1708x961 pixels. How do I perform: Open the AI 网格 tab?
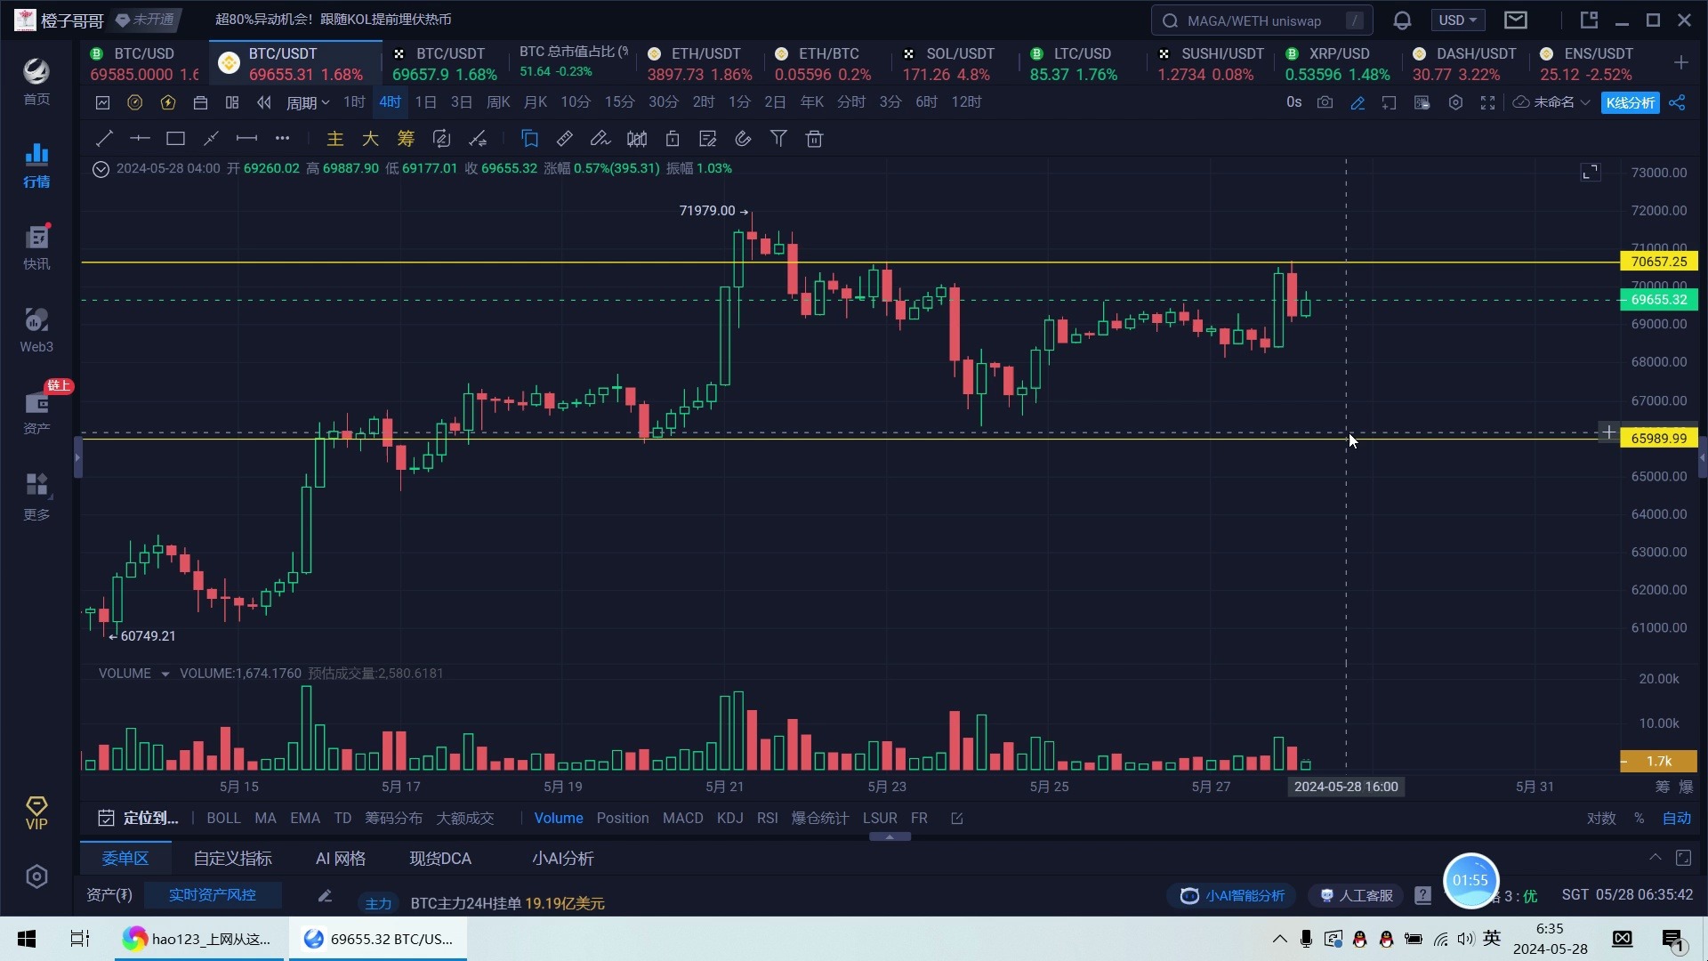pyautogui.click(x=341, y=859)
